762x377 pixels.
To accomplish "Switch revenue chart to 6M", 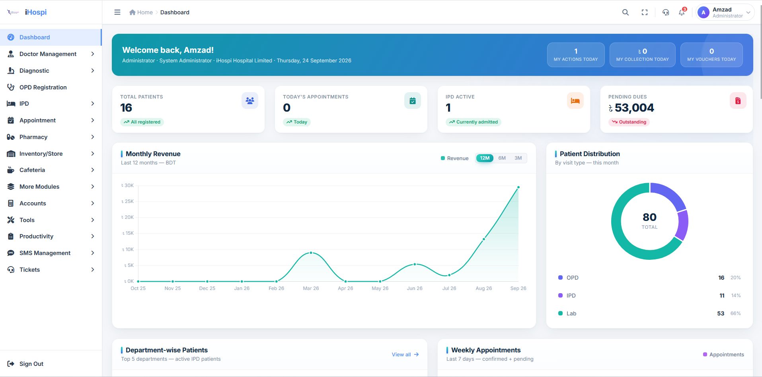I will click(502, 158).
